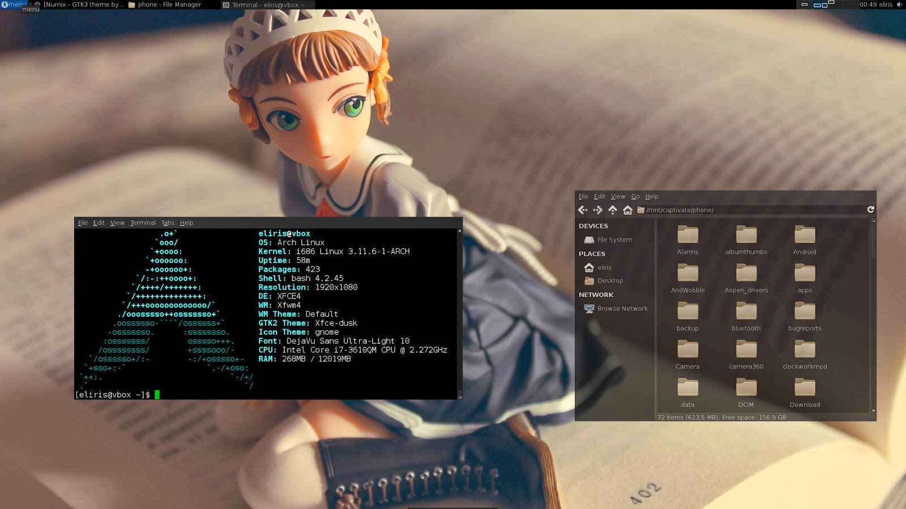
Task: Click the Forward navigation arrow in file manager
Action: pos(598,209)
